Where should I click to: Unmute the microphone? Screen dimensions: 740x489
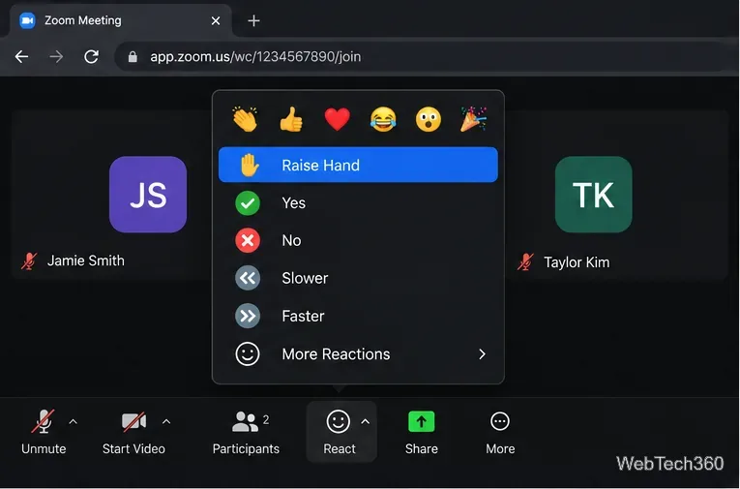[44, 432]
